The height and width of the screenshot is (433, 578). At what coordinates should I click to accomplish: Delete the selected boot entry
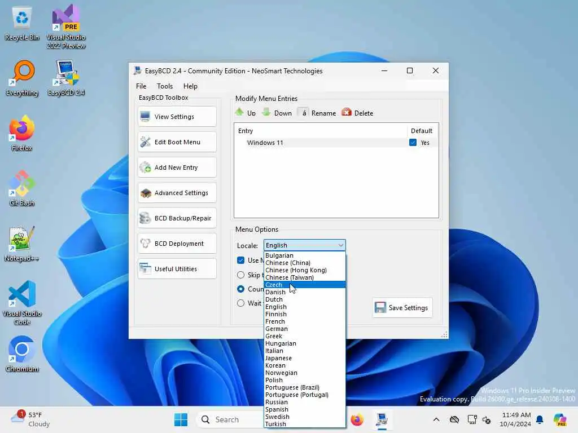coord(357,113)
